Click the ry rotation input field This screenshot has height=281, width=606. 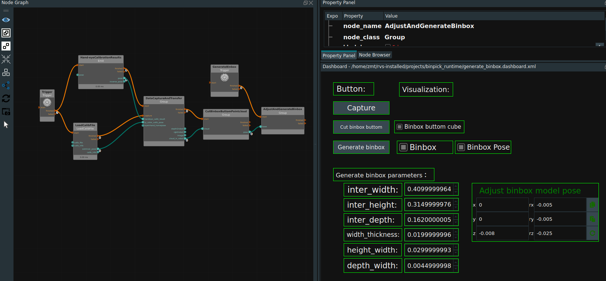coord(560,219)
